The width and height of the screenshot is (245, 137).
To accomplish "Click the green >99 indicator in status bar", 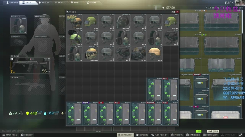I will pyautogui.click(x=198, y=131).
